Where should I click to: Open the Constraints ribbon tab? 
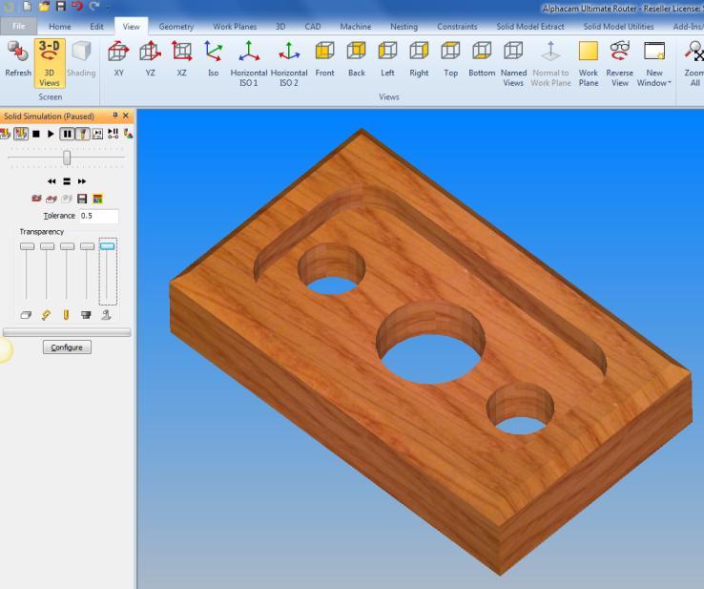point(457,27)
